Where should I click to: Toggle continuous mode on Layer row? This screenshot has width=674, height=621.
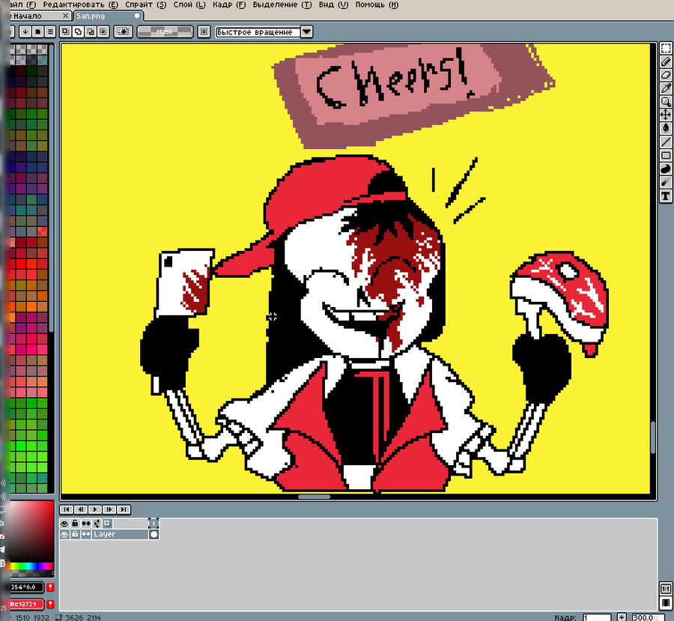click(x=86, y=534)
